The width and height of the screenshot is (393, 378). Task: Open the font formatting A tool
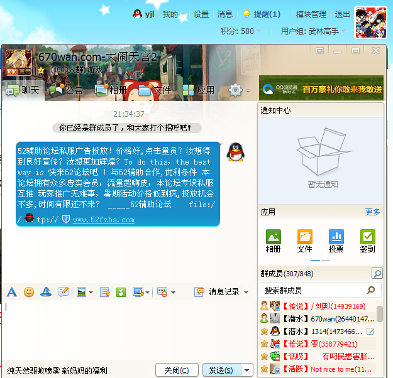point(12,292)
